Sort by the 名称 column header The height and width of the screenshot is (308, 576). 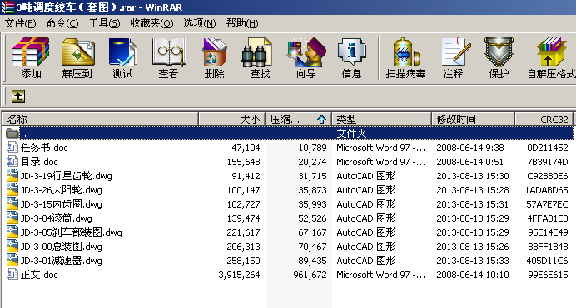coord(101,119)
